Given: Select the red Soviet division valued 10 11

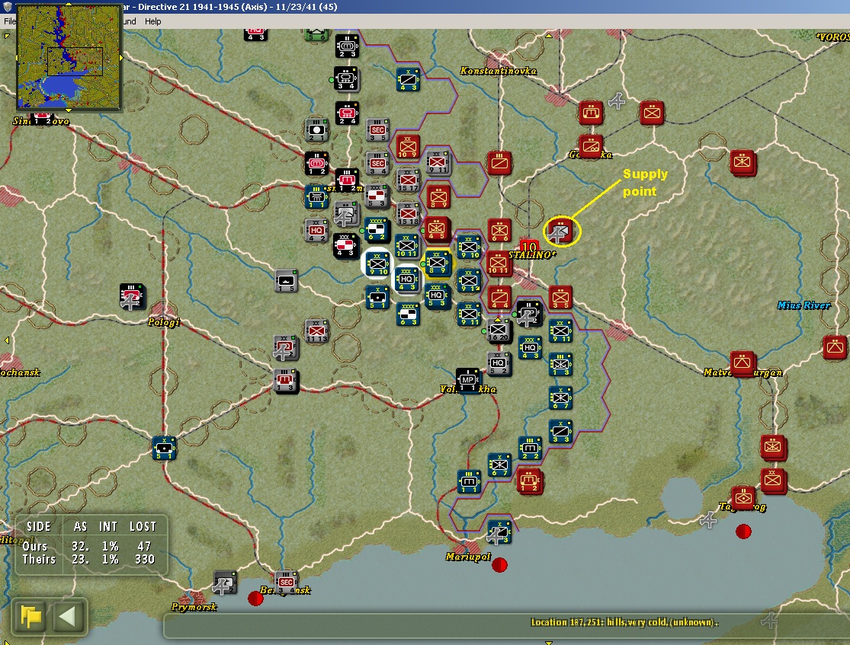Looking at the screenshot, I should [498, 263].
